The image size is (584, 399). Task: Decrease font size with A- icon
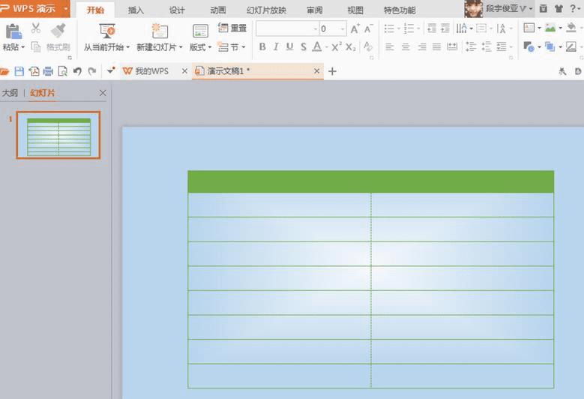pyautogui.click(x=368, y=28)
